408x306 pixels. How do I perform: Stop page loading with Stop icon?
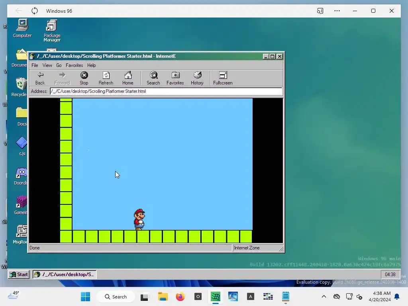(84, 78)
